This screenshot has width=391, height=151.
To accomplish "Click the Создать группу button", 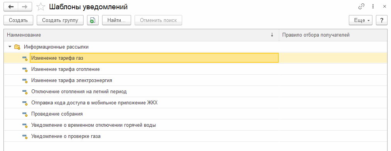I will [60, 20].
